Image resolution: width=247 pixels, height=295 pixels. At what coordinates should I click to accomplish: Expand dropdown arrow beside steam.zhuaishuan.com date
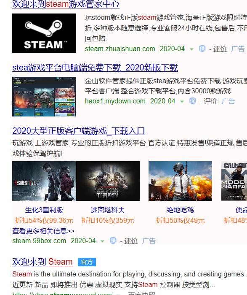pyautogui.click(x=191, y=49)
